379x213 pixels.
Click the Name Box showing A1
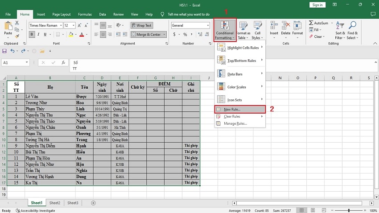pyautogui.click(x=13, y=63)
